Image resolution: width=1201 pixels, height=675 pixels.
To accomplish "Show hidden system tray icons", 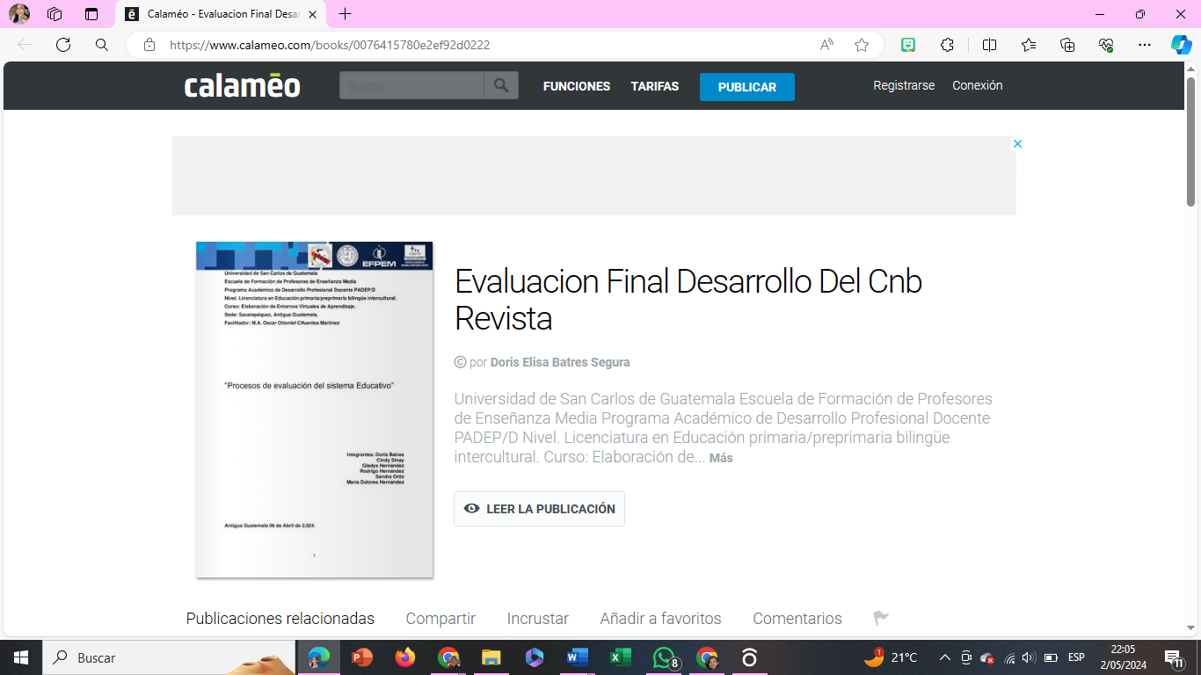I will 944,657.
